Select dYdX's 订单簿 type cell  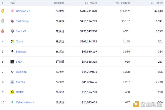coord(60,62)
